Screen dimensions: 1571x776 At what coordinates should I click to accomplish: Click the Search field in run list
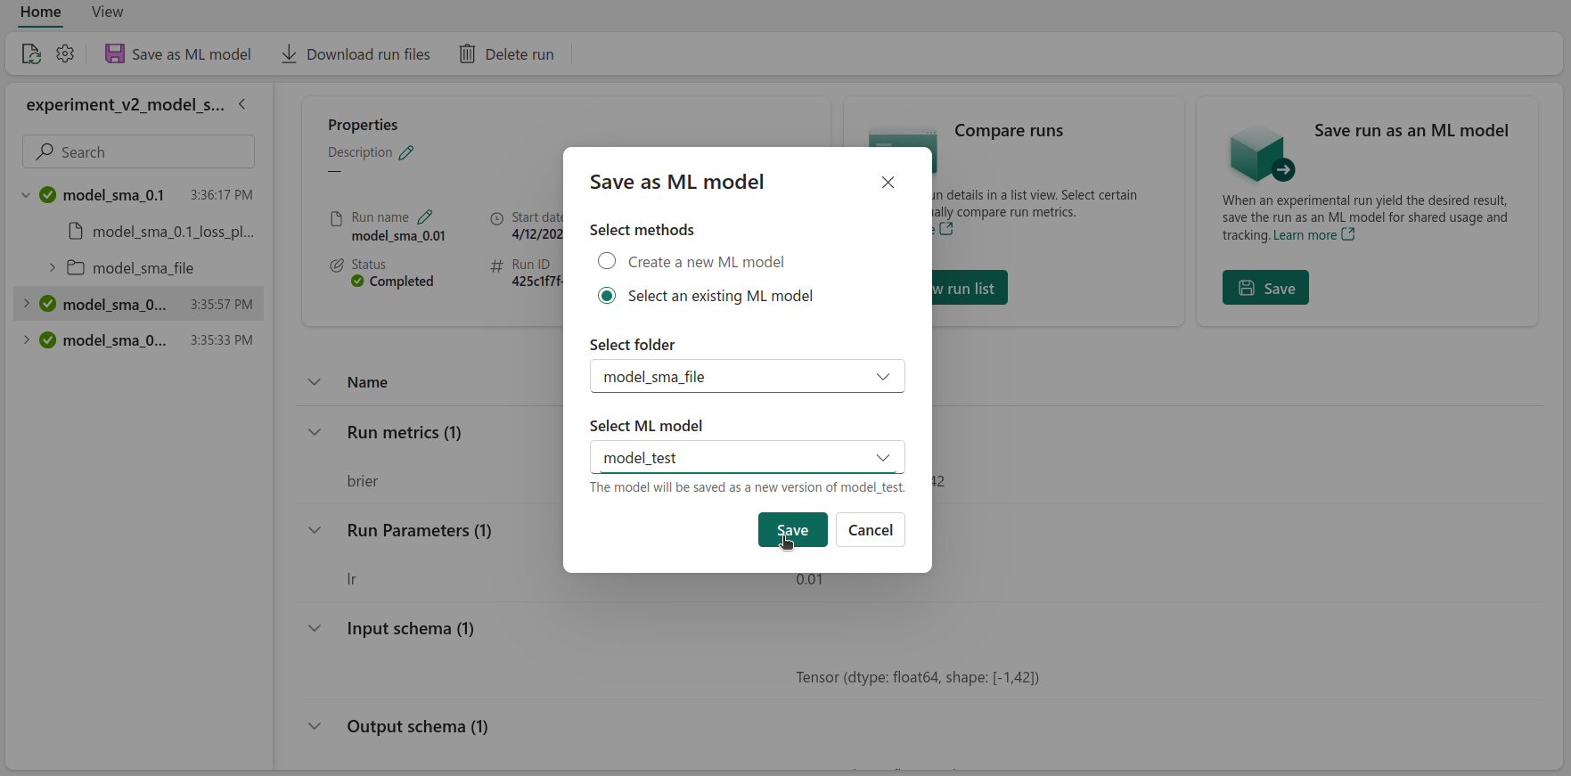(139, 152)
